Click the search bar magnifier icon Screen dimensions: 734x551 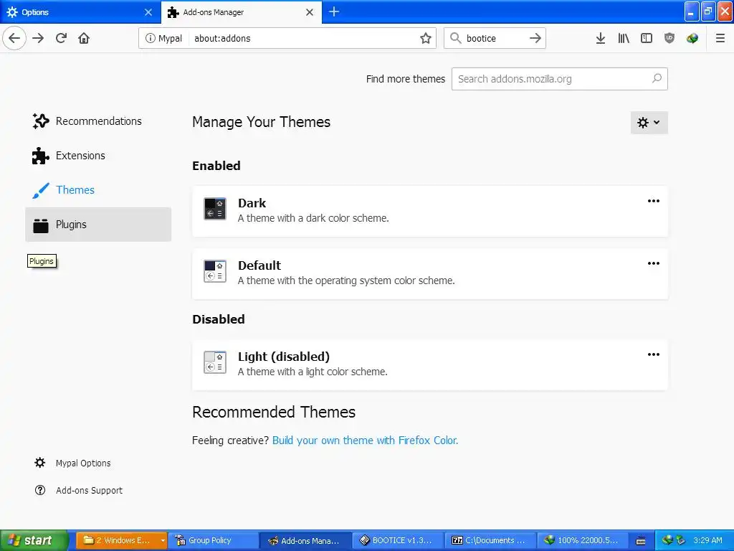click(455, 38)
